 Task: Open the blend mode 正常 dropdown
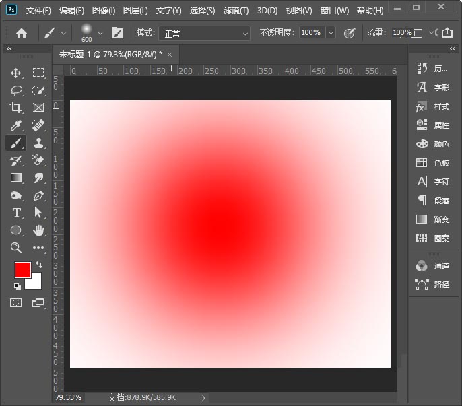tap(204, 33)
